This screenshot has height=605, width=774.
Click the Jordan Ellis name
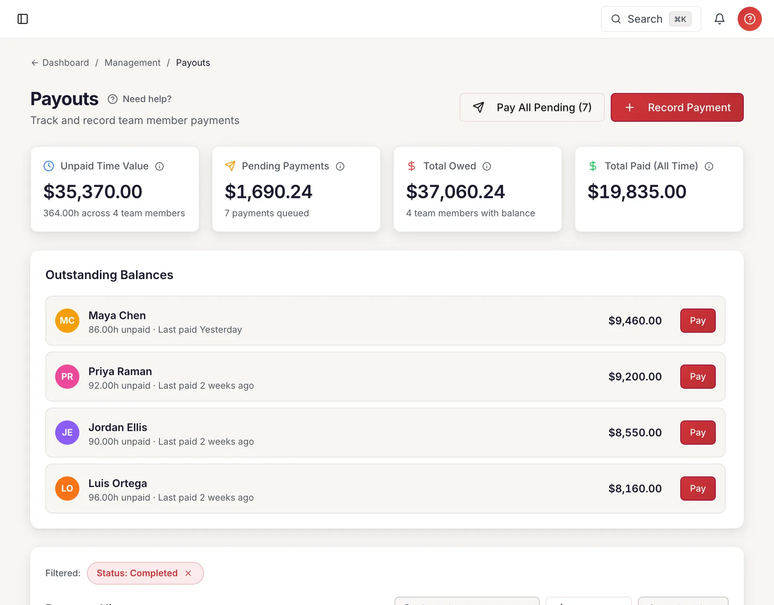(118, 427)
